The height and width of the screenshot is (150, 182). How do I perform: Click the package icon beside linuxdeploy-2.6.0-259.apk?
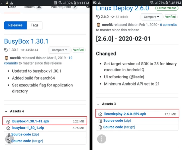coord(100,114)
